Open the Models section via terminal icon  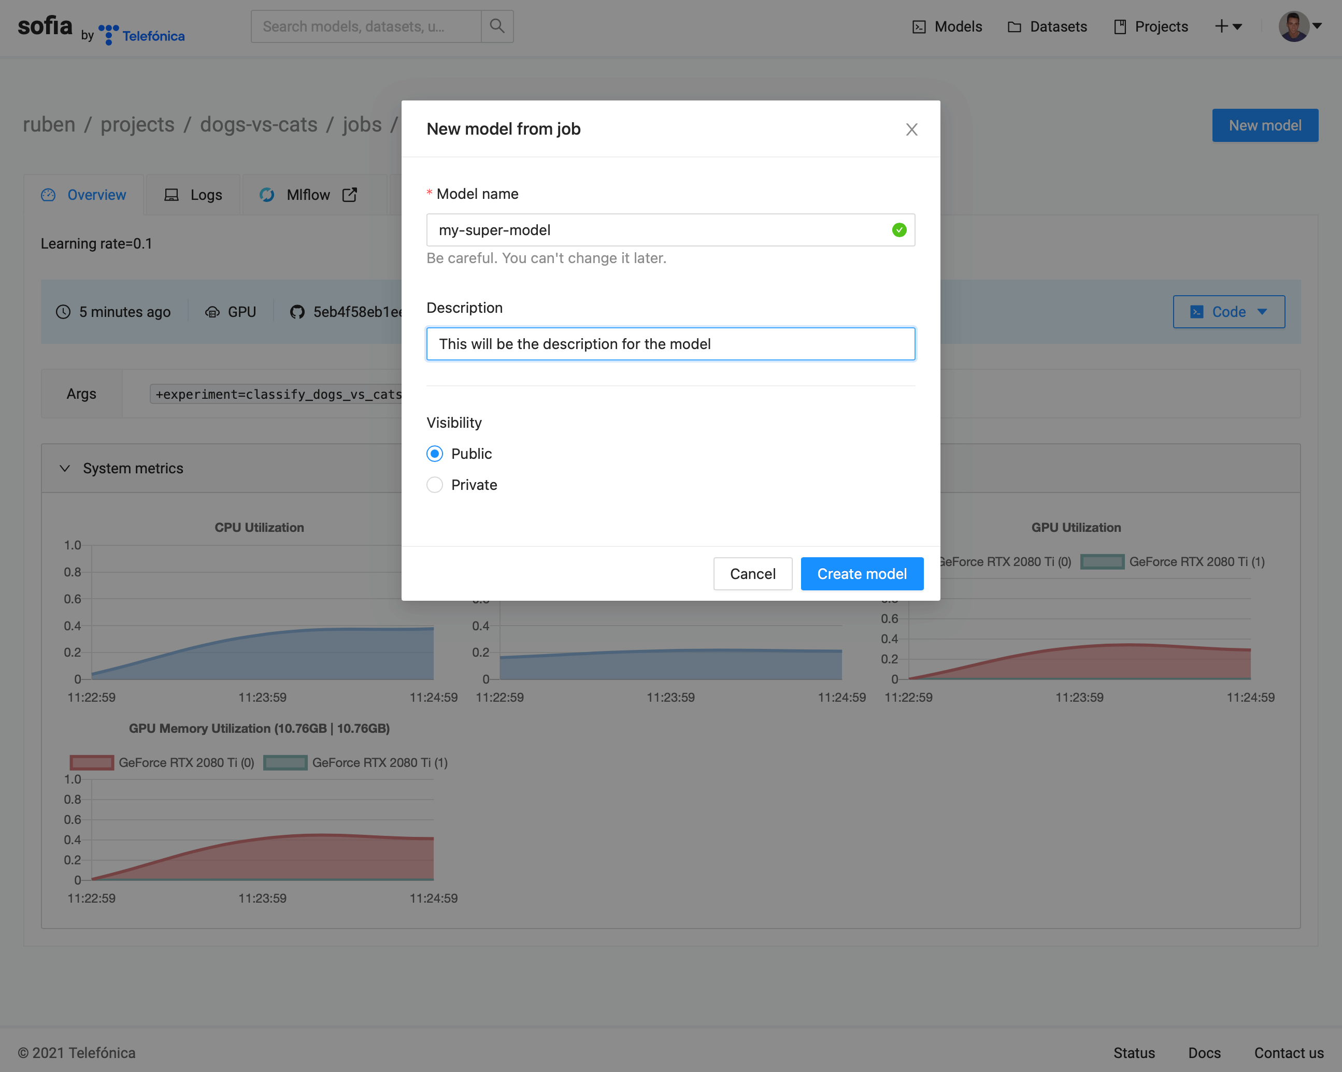(x=921, y=26)
